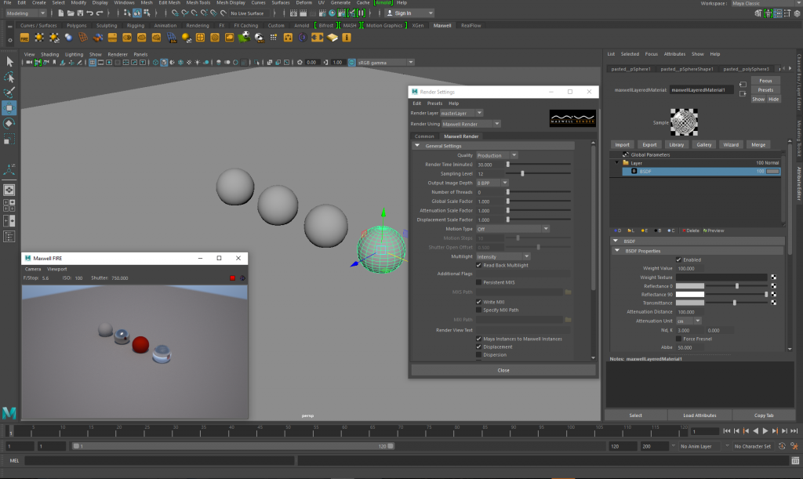Open the Quality dropdown set to Production

tap(514, 155)
